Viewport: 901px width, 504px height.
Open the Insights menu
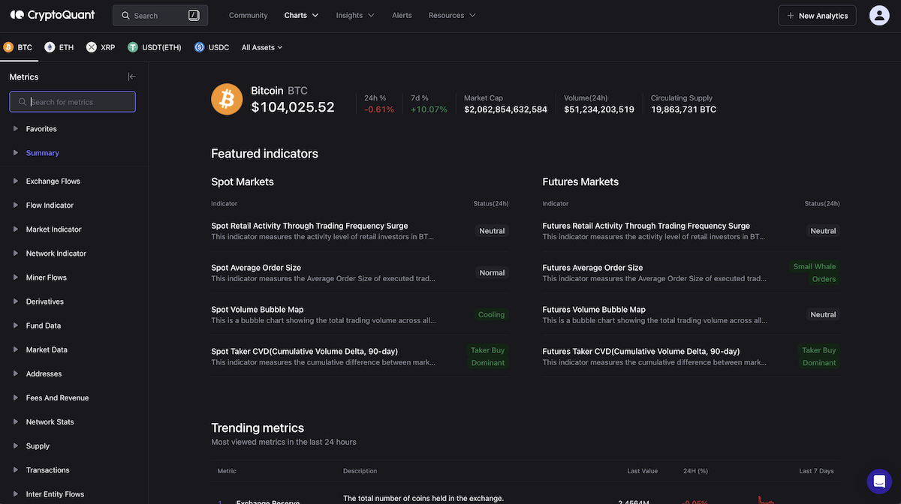coord(354,15)
